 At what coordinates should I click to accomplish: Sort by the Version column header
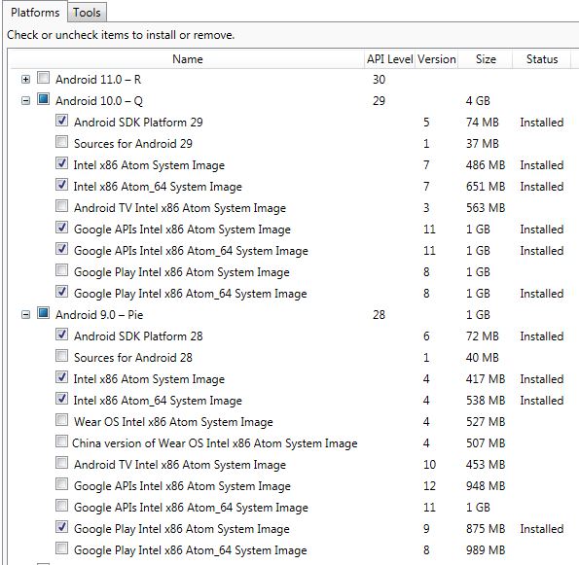437,59
